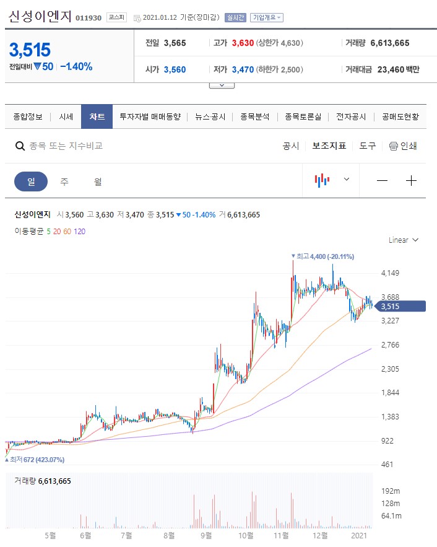Click the 보조지표 button
Screen dimensions: 437x547
[329, 146]
